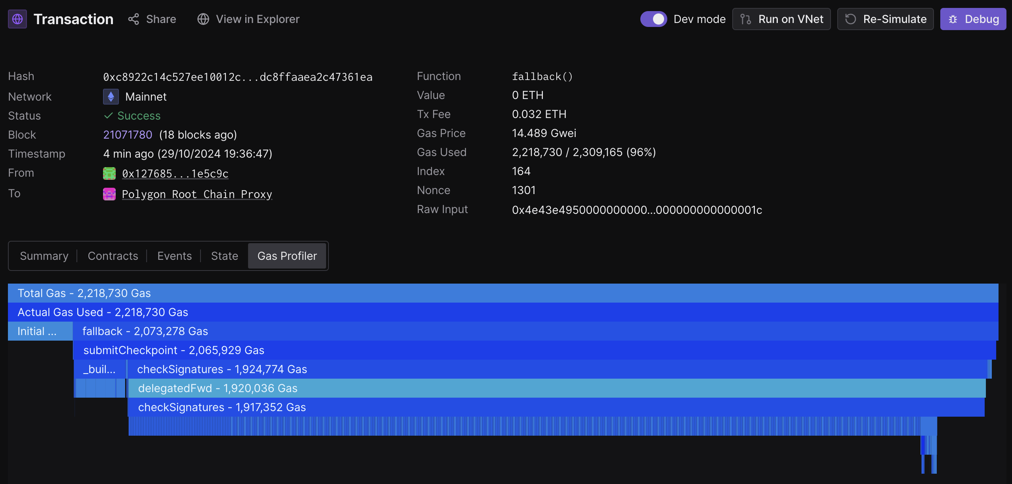The image size is (1012, 484).
Task: Click the pink Polygon contract avatar
Action: (109, 194)
